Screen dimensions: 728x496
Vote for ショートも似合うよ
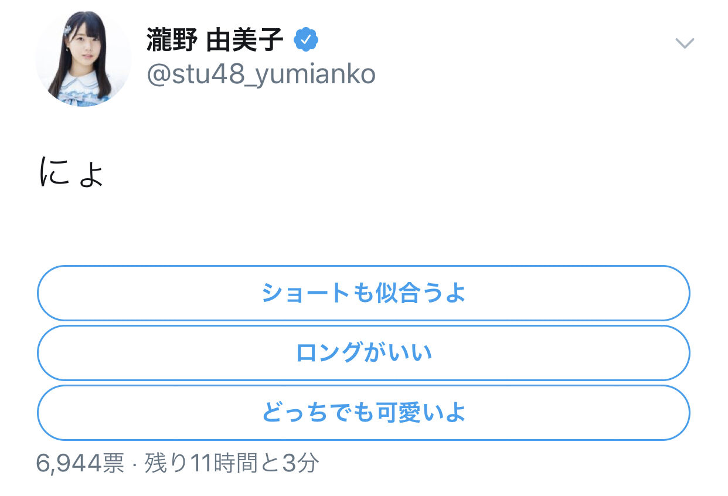click(363, 293)
